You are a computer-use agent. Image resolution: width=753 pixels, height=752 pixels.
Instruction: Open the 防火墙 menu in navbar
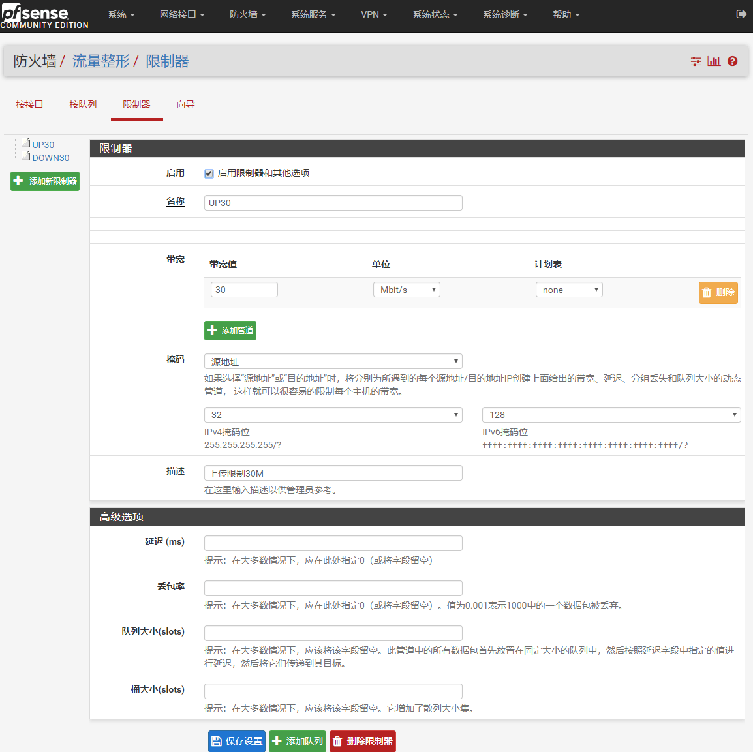coord(247,14)
